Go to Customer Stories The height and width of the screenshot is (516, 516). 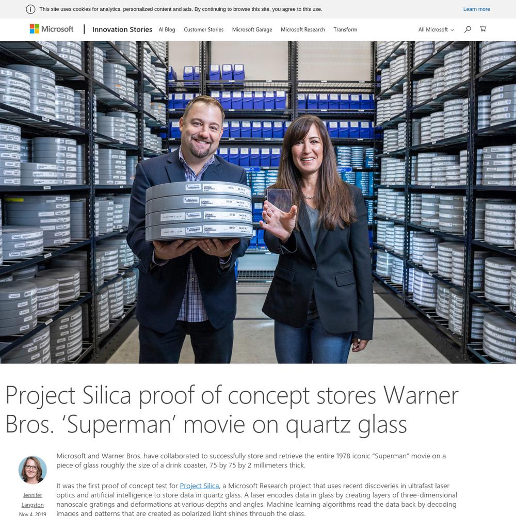pos(204,29)
